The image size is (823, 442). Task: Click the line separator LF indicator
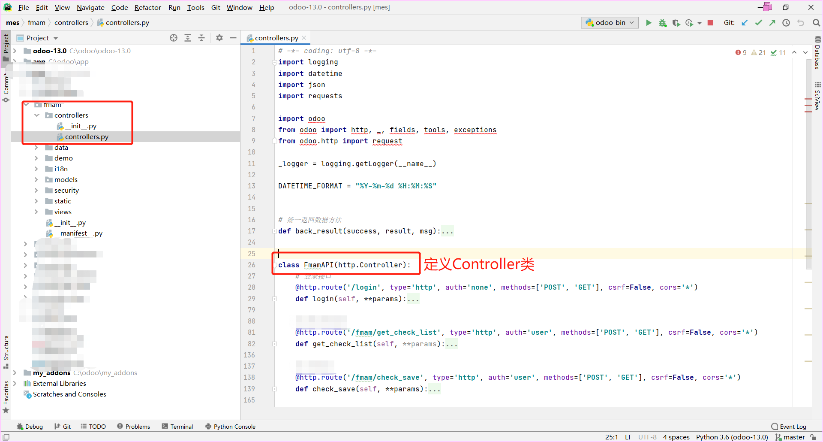(628, 437)
